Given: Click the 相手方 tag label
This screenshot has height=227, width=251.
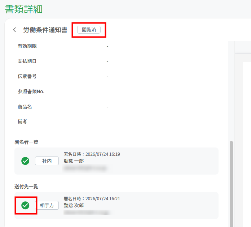Looking at the screenshot, I should (x=47, y=205).
